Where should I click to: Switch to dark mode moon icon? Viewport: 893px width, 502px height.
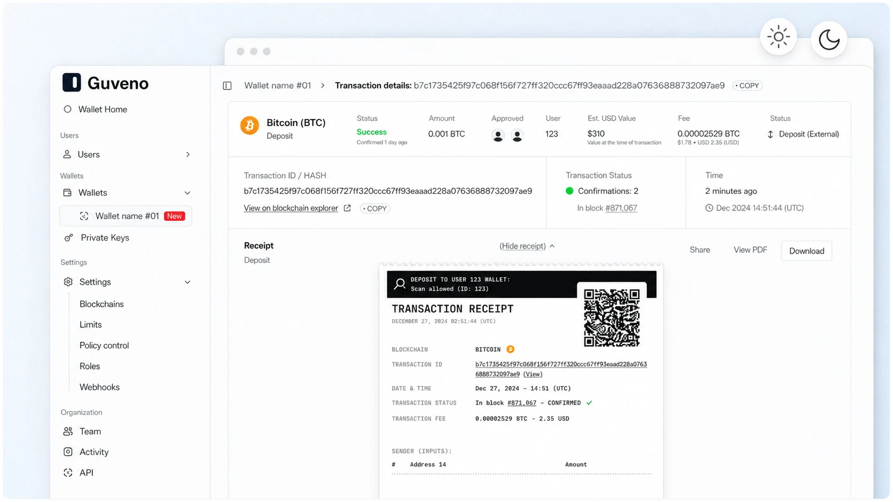[x=829, y=39]
